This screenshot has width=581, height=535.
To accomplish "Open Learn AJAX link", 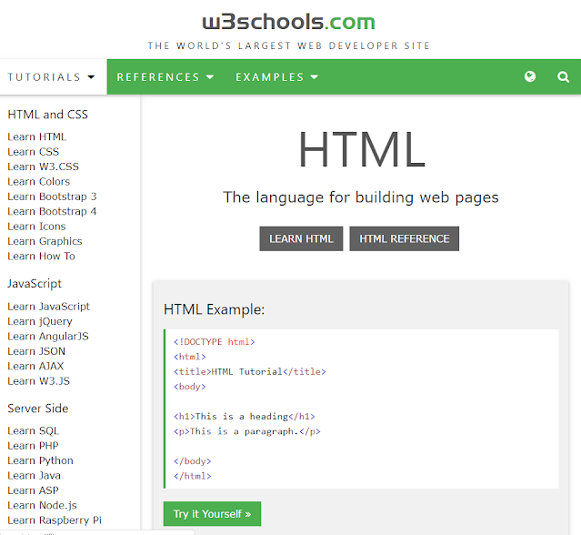I will 35,366.
